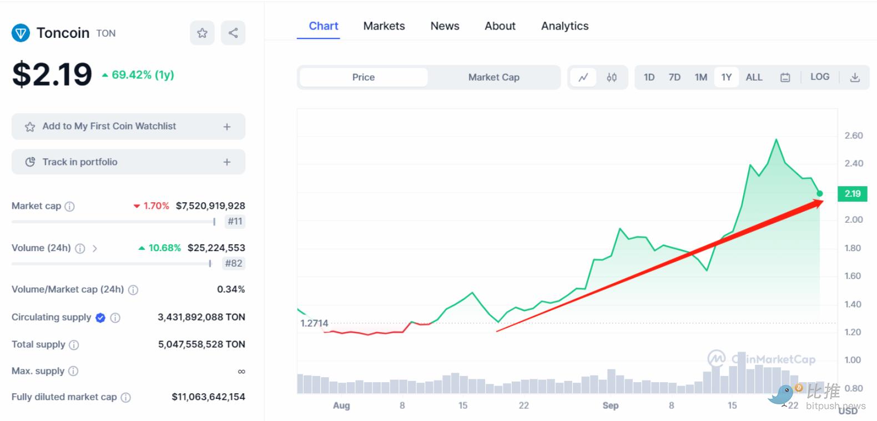
Task: Open the News tab
Action: point(445,26)
